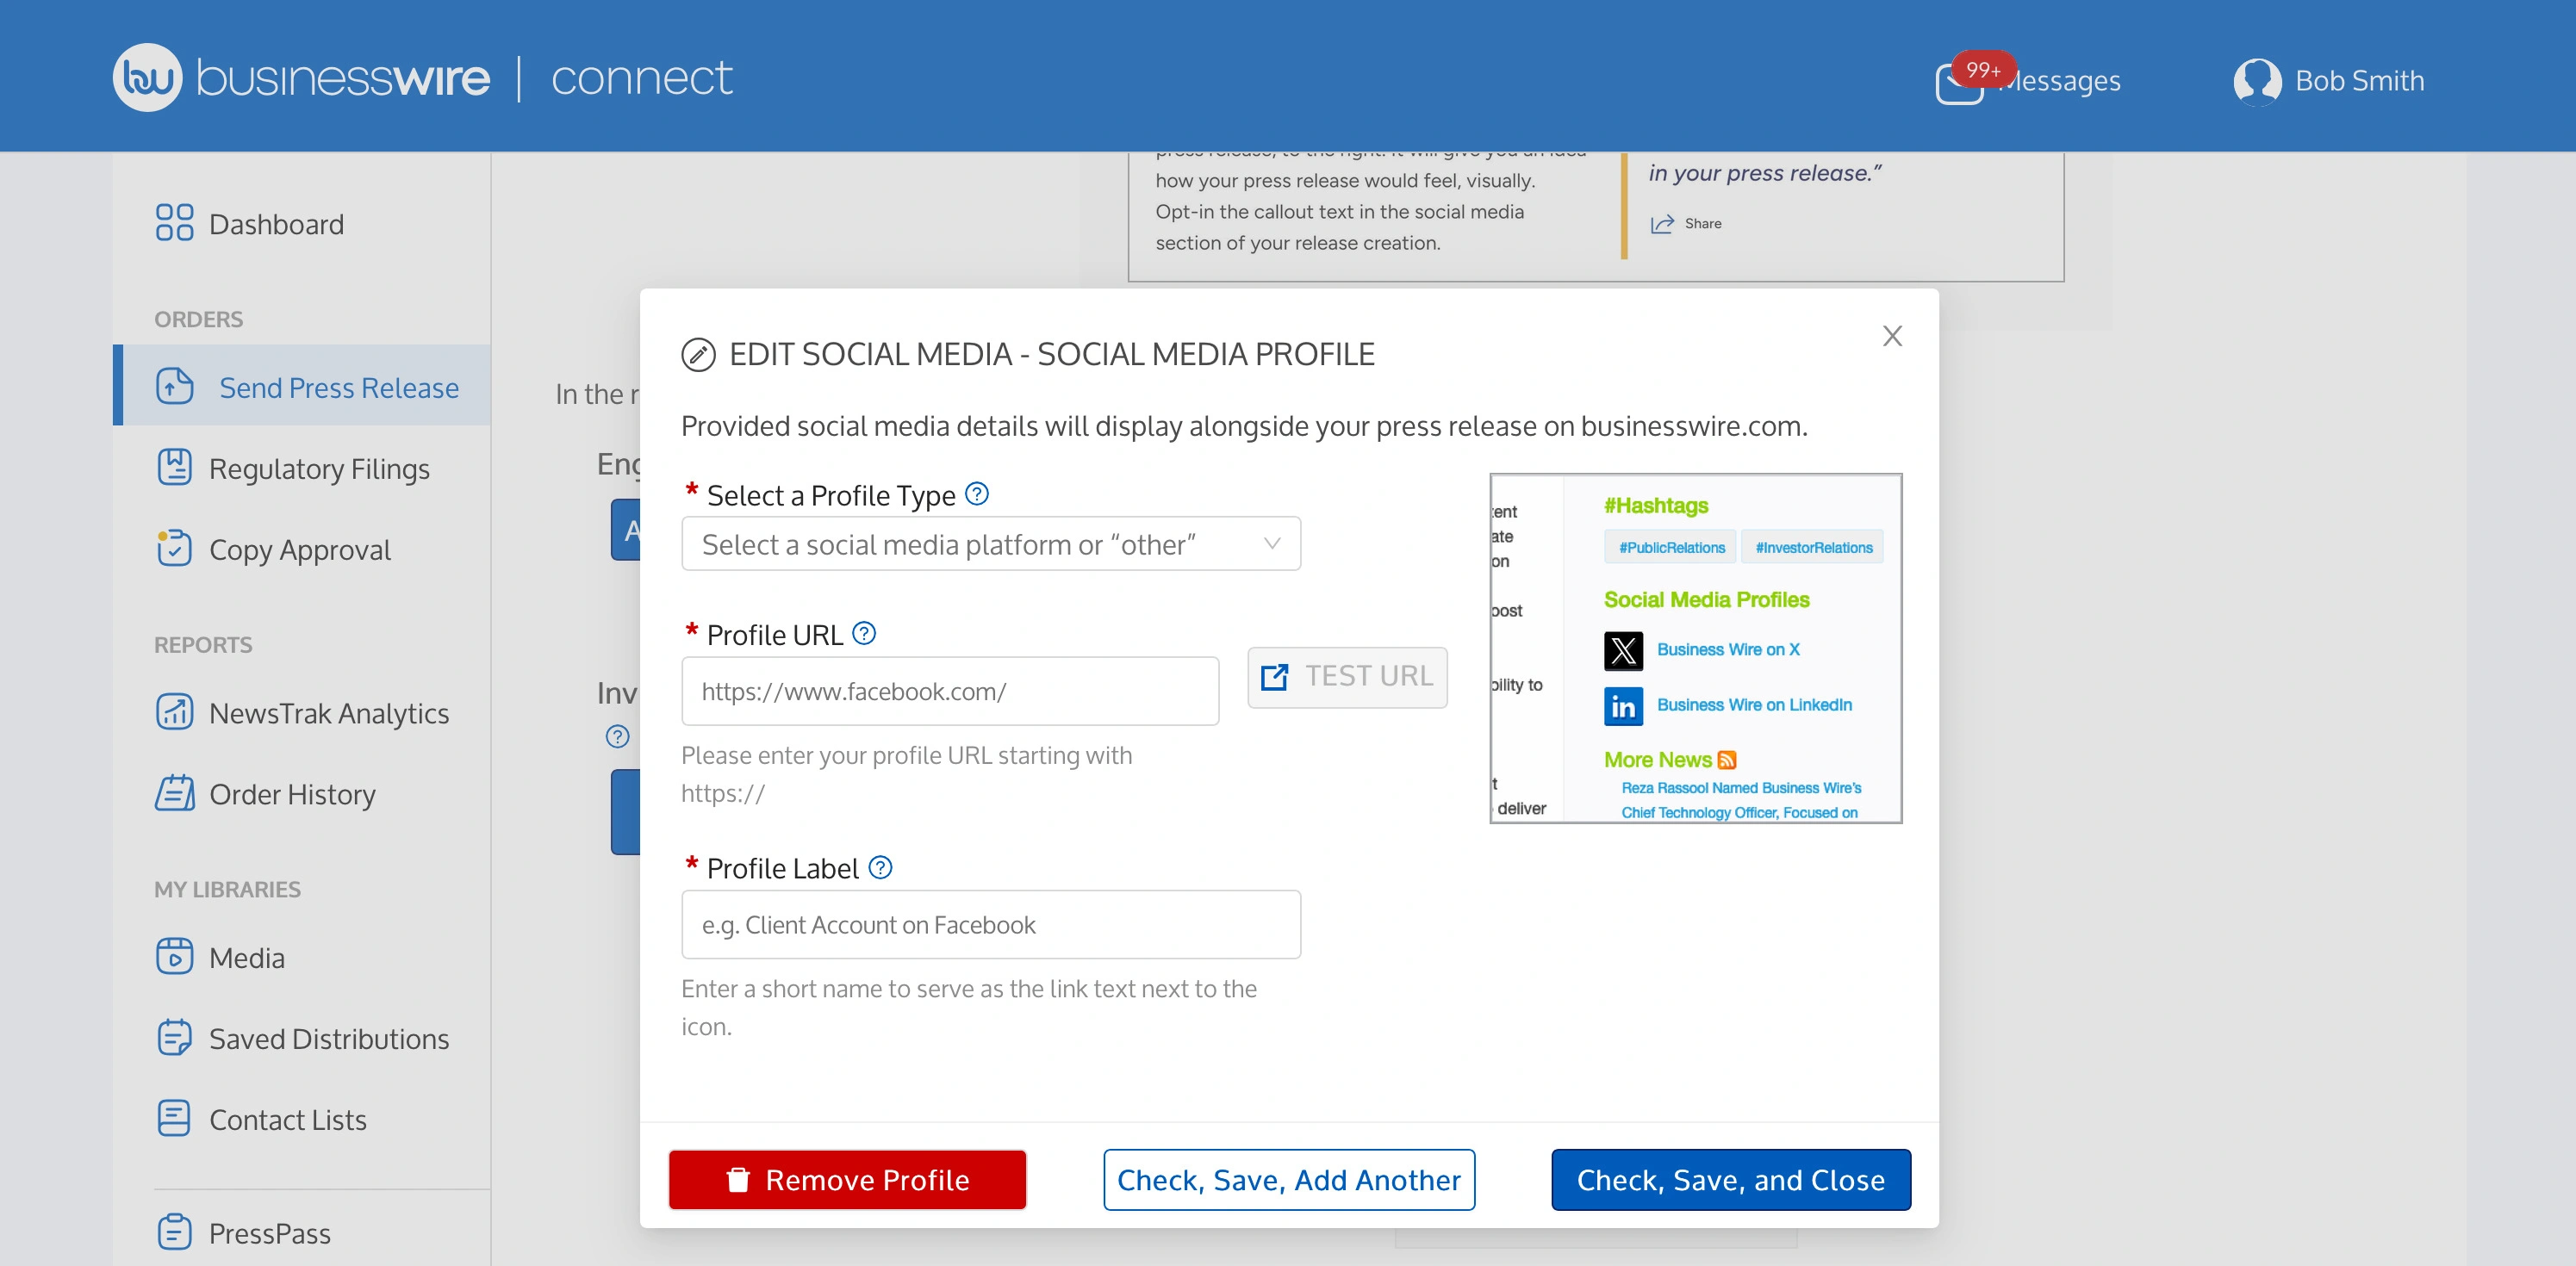Click #PublicRelations hashtag in preview

(x=1671, y=547)
